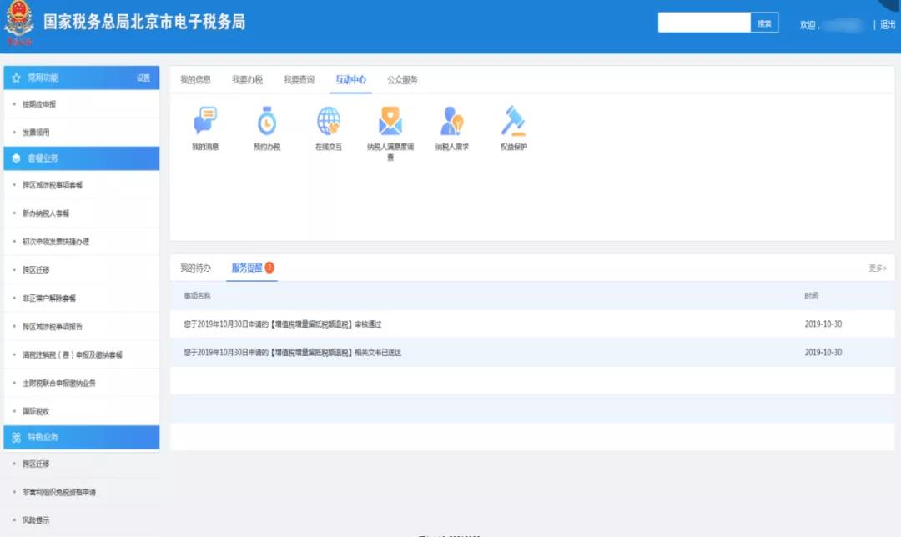Click the grid icon beside 特色业务

(15, 436)
